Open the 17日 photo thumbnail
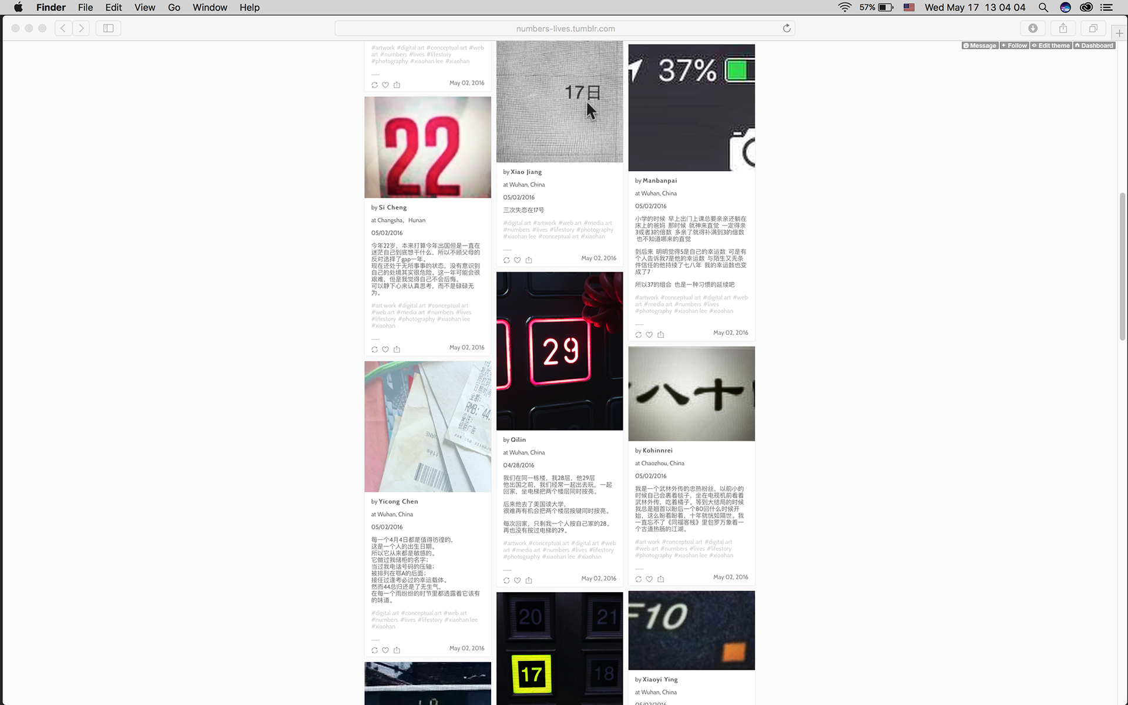Image resolution: width=1128 pixels, height=705 pixels. 559,102
